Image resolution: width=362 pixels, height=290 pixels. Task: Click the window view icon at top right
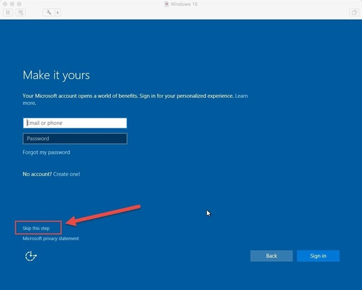point(354,12)
